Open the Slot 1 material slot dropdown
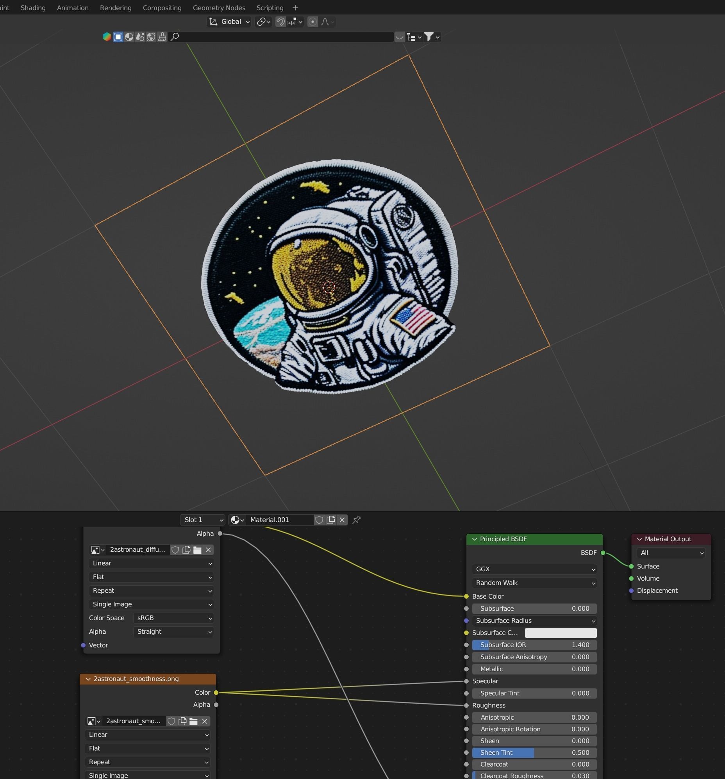The width and height of the screenshot is (725, 779). (x=202, y=520)
